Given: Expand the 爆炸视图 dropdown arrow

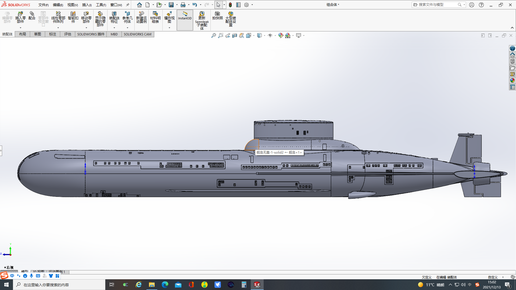Looking at the screenshot, I should click(x=169, y=28).
